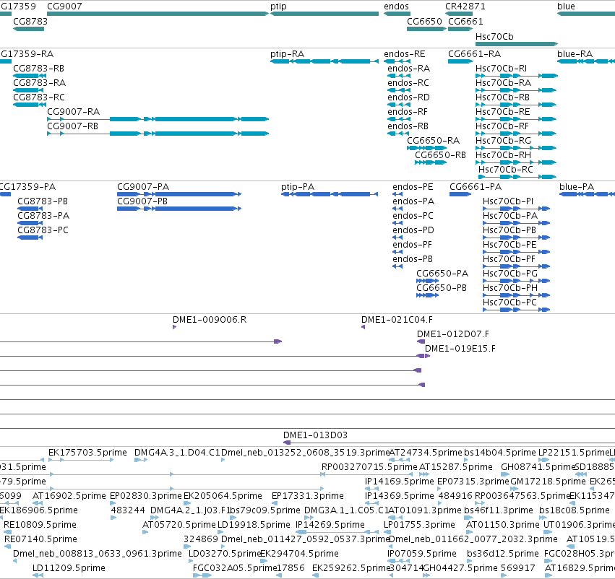Select the blue gene label
Viewport: 615px width, 579px height.
pos(566,6)
